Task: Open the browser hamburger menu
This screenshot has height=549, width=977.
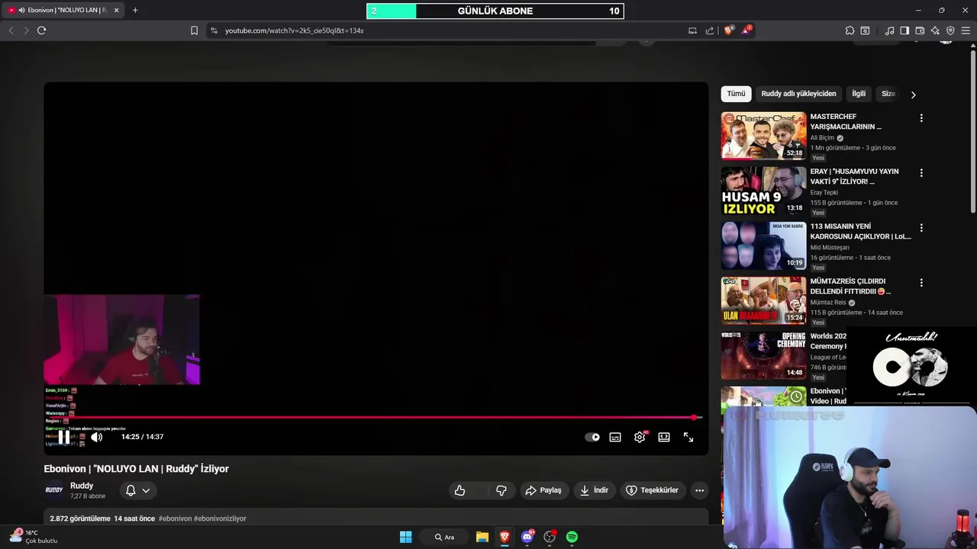Action: [x=966, y=30]
